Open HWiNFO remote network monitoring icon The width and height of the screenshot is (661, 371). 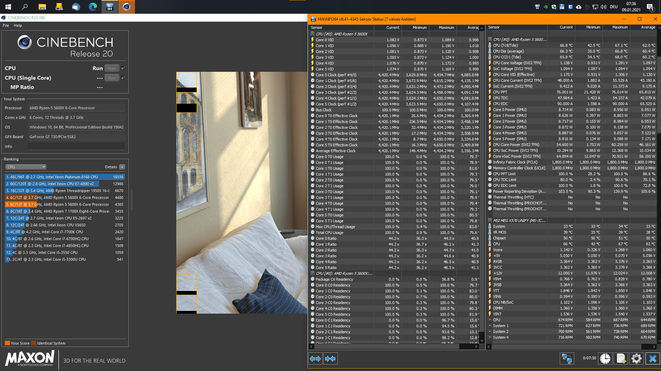(567, 359)
